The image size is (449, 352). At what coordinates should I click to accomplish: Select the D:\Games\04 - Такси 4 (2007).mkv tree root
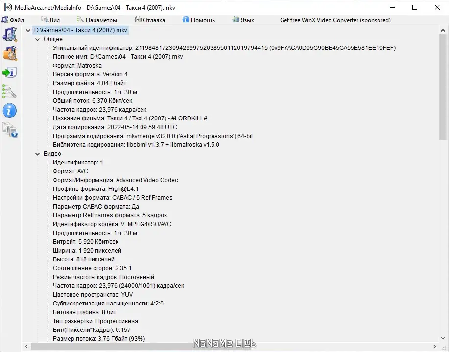pyautogui.click(x=80, y=30)
